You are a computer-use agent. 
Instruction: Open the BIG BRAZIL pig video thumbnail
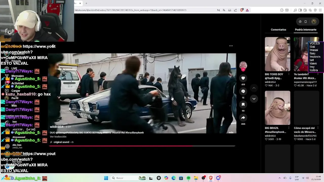tap(277, 108)
